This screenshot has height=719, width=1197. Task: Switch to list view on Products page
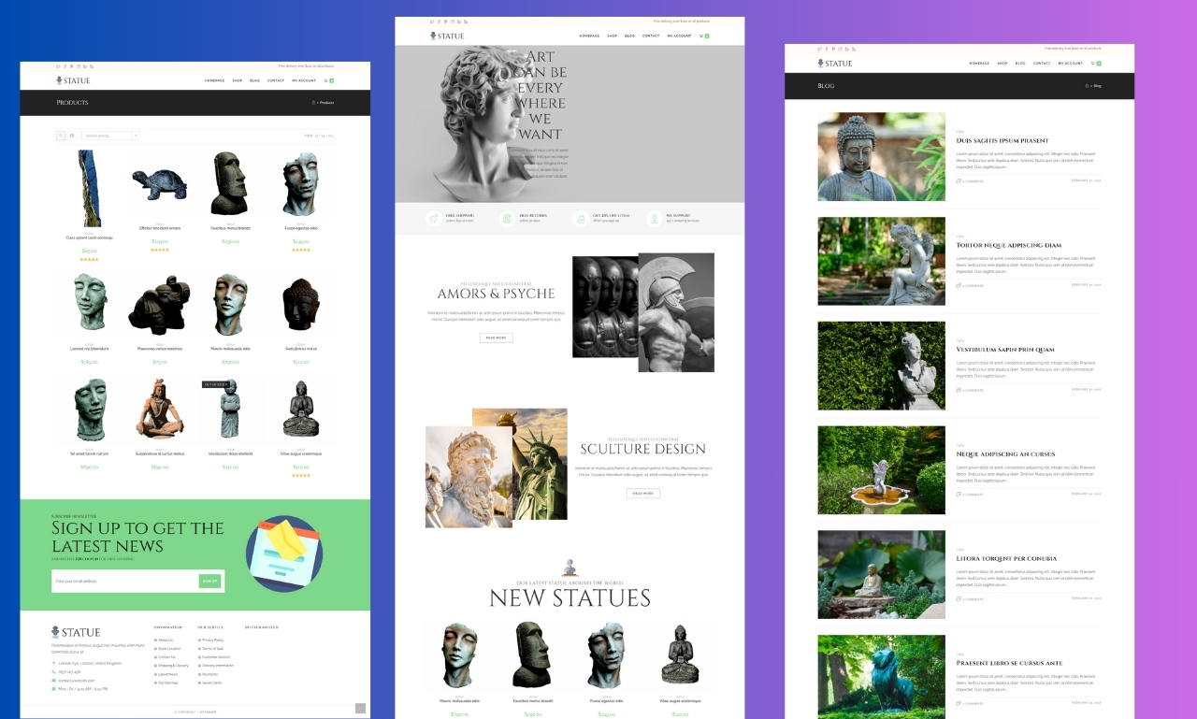[x=72, y=136]
